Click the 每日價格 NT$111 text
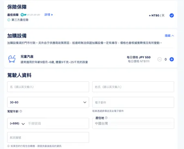 coord(139,61)
